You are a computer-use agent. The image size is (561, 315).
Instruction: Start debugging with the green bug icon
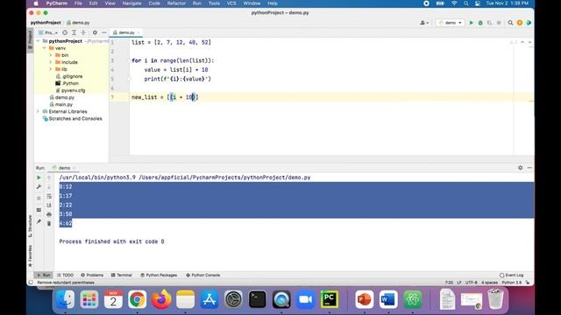pyautogui.click(x=480, y=23)
